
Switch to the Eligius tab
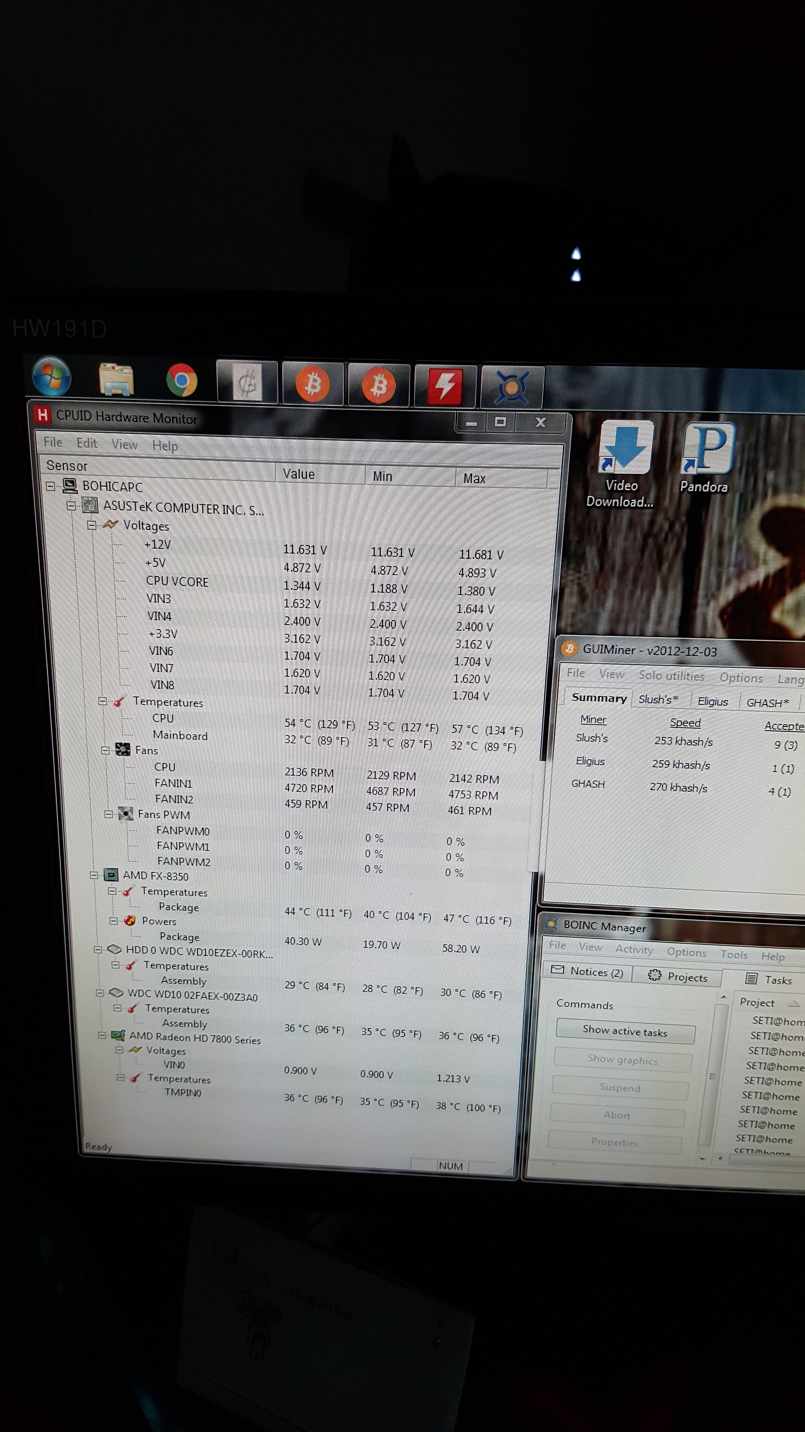(712, 701)
